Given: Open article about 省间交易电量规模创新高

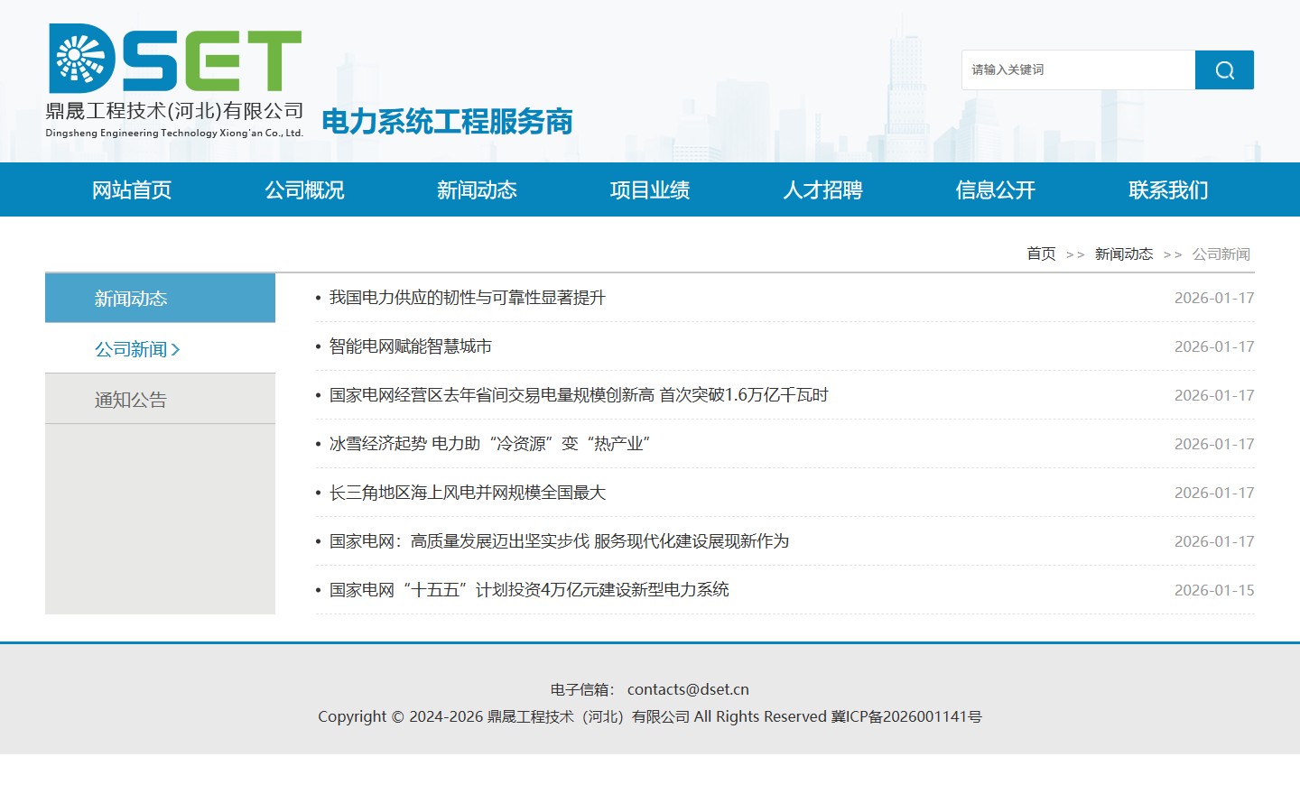Looking at the screenshot, I should [x=579, y=395].
